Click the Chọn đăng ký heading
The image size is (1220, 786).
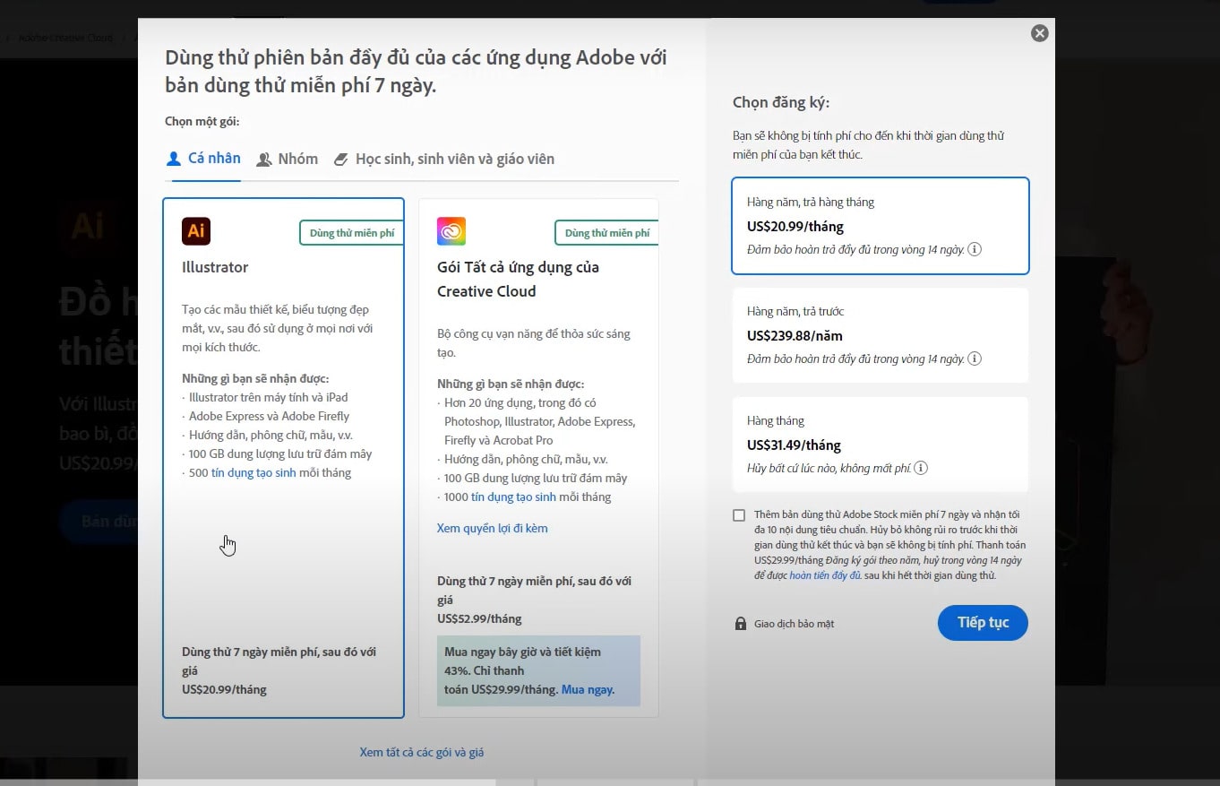pyautogui.click(x=781, y=102)
